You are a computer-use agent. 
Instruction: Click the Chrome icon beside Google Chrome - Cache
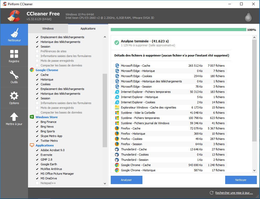click(117, 165)
